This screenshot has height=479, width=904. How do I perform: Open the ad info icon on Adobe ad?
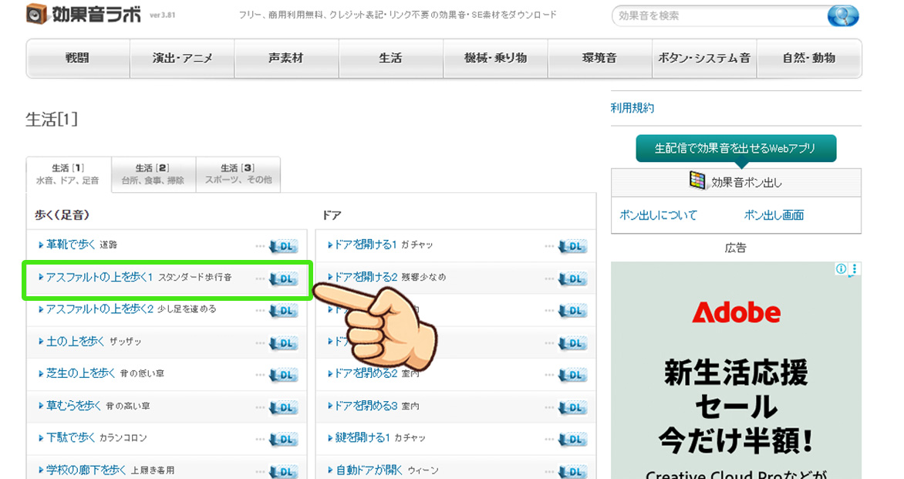coord(841,269)
